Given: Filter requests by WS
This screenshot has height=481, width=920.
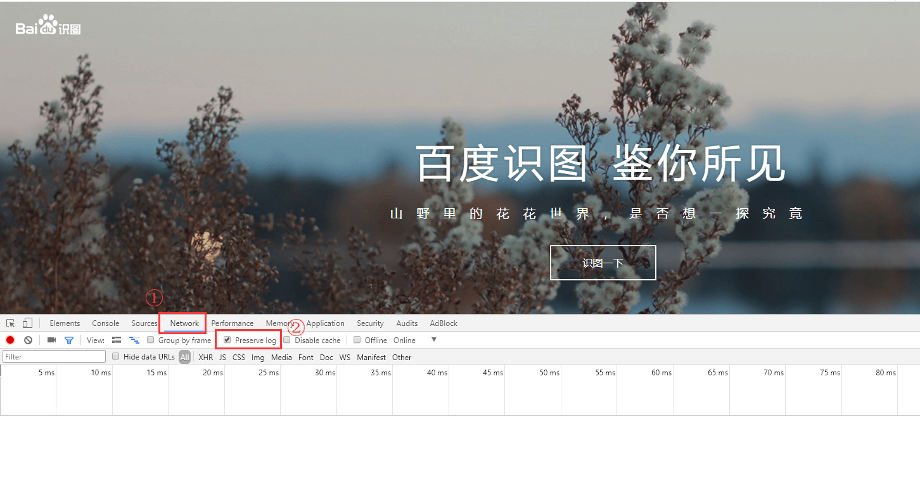Looking at the screenshot, I should point(345,358).
